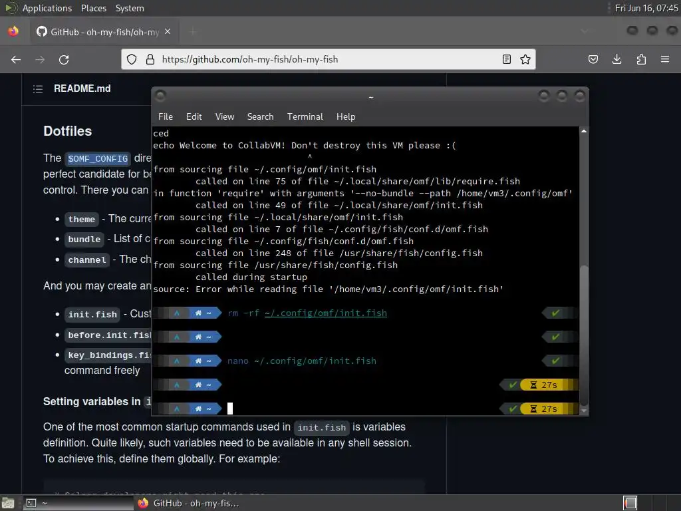Click the forward navigation arrow
Viewport: 681px width, 511px height.
click(40, 59)
